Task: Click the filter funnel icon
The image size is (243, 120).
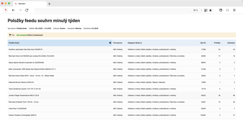Action: pos(10,35)
